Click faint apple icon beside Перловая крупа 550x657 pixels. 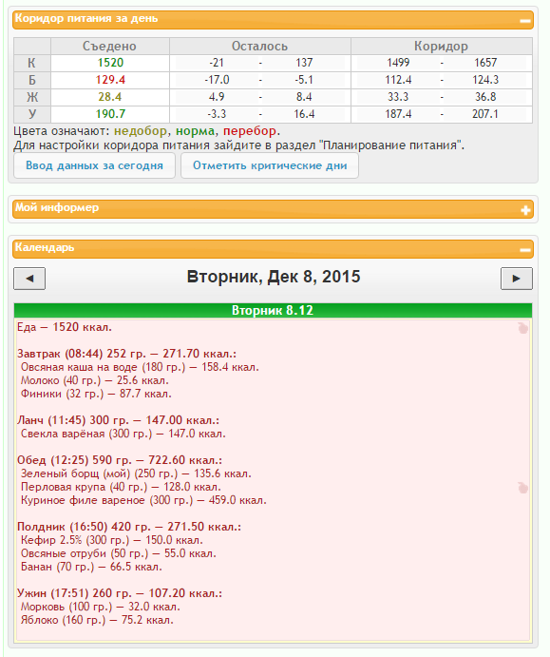[x=522, y=488]
